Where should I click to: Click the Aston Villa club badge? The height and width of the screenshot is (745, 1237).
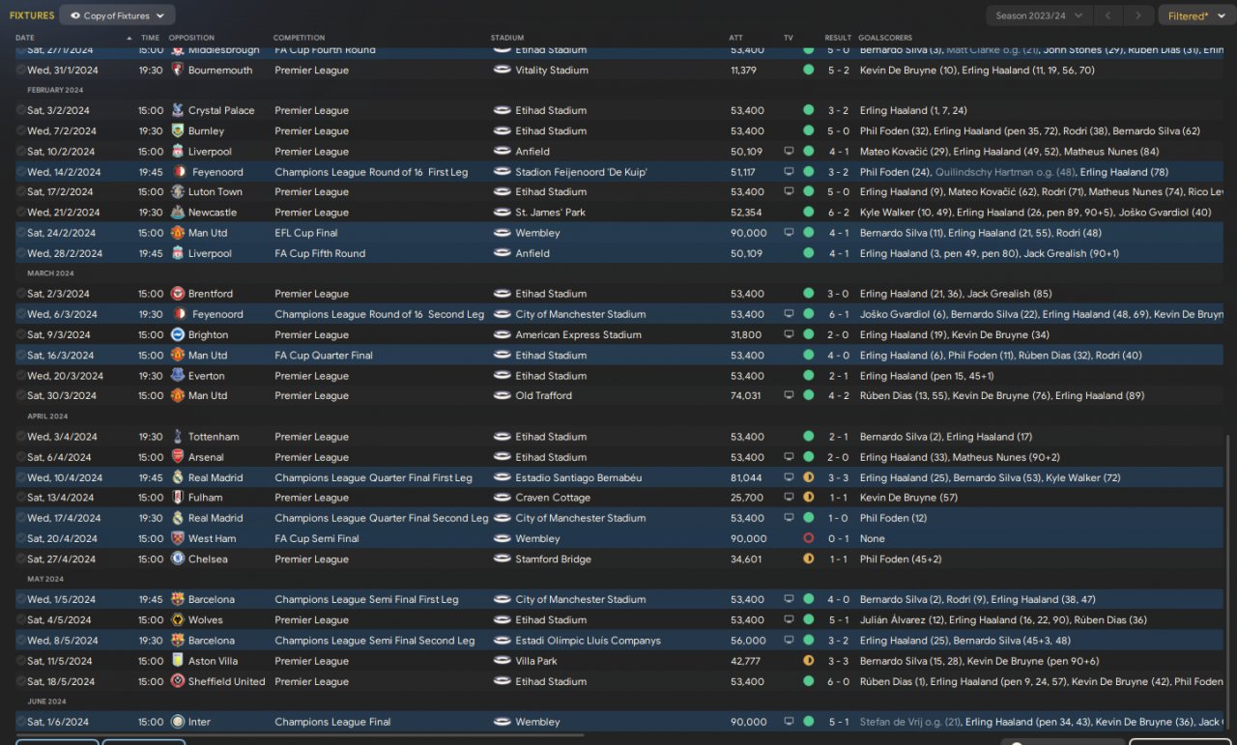click(x=178, y=661)
